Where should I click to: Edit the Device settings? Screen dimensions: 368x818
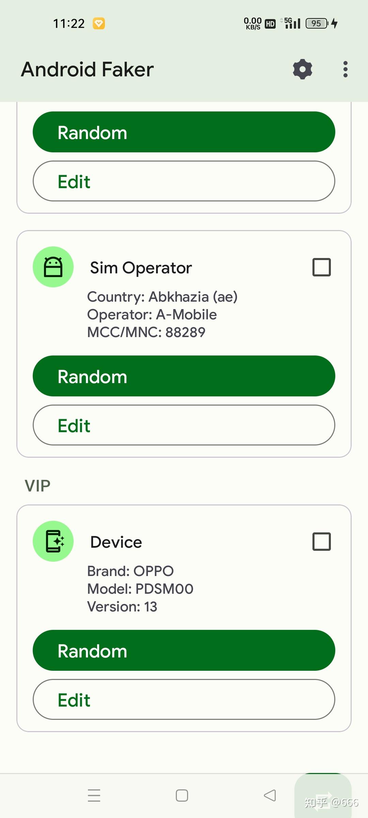184,699
